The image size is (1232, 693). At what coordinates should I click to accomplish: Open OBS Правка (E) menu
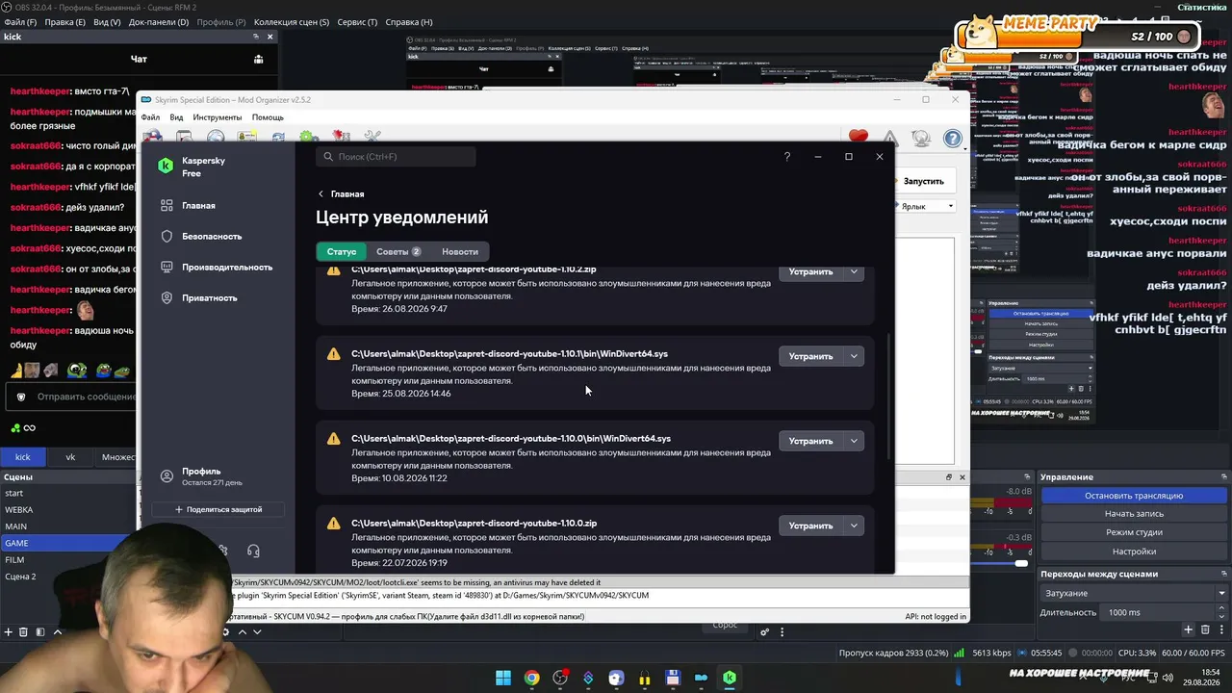click(x=64, y=22)
